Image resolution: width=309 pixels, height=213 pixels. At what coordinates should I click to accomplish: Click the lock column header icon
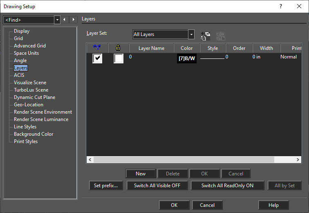pos(118,48)
